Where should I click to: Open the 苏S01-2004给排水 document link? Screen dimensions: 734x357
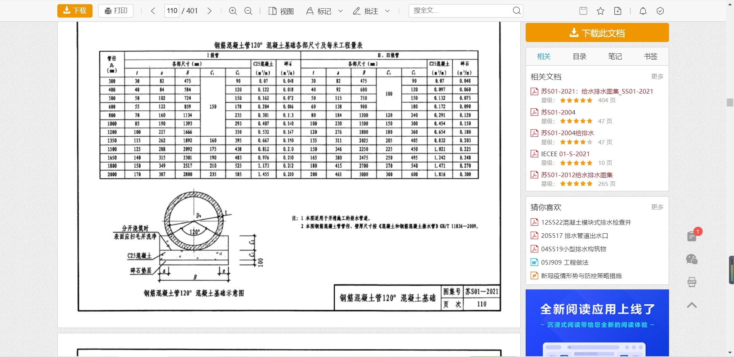567,133
